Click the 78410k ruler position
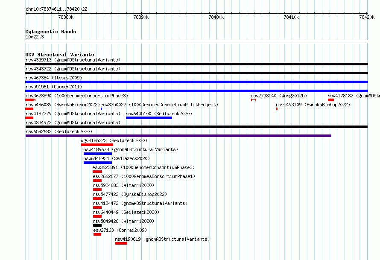Viewport: 380px width, 260px height. click(x=291, y=17)
